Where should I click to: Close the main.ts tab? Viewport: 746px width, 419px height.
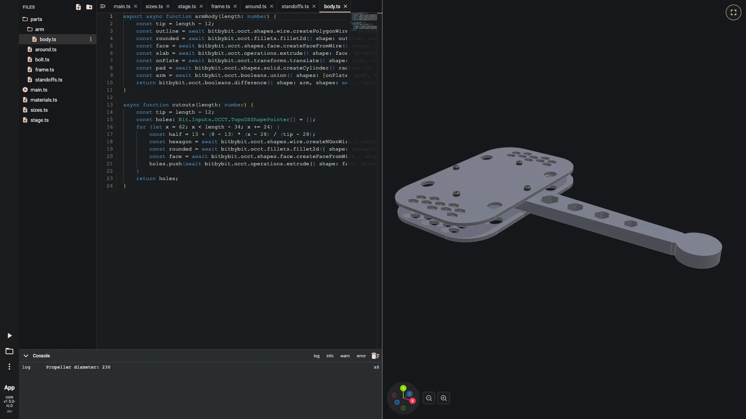click(x=135, y=7)
